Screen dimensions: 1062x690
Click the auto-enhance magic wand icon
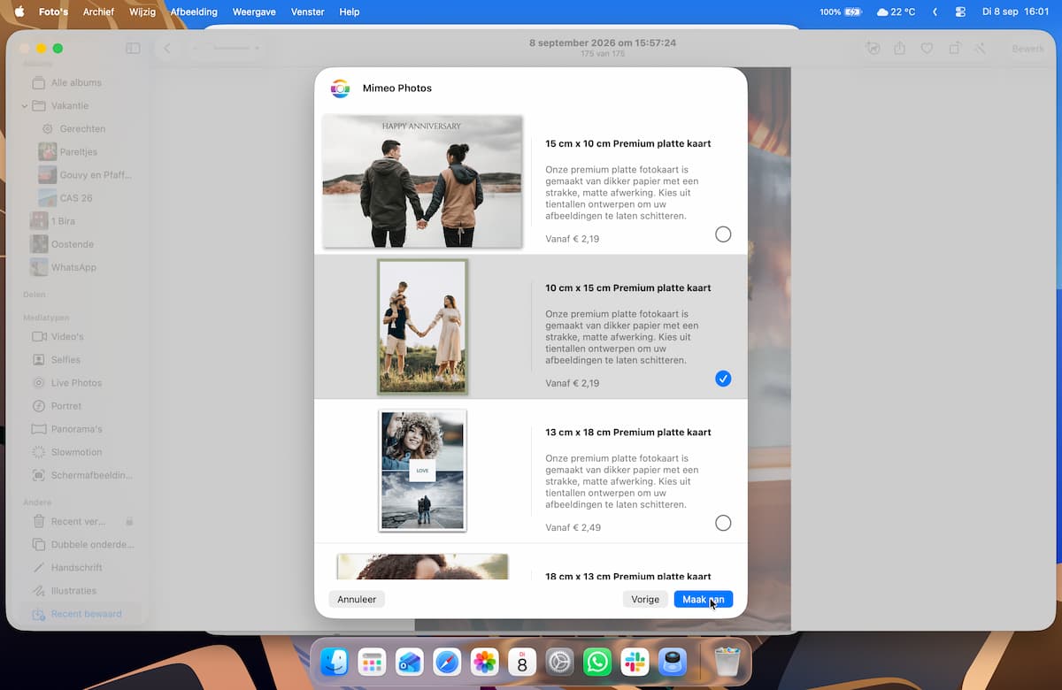[x=981, y=49]
